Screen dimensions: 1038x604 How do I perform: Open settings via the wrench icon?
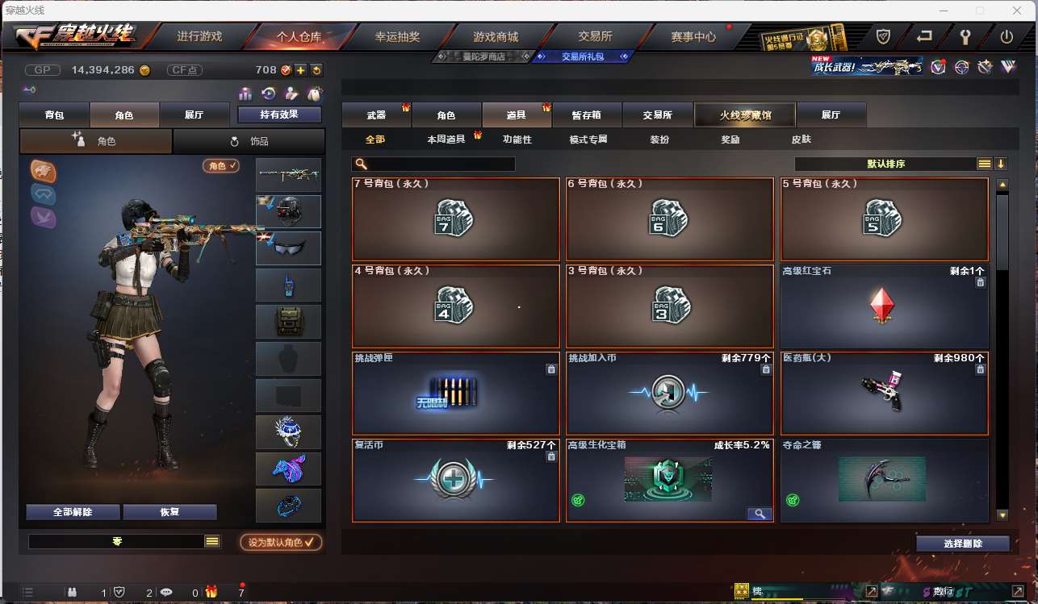coord(965,36)
